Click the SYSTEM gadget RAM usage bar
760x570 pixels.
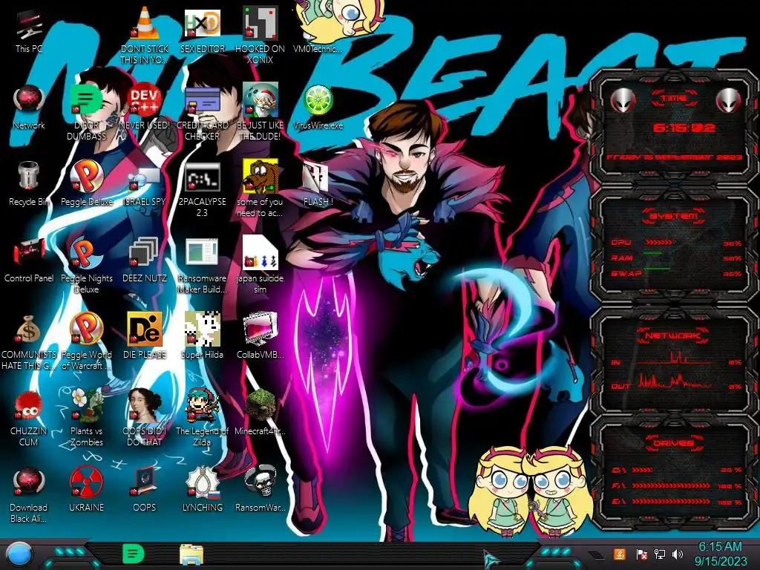tap(652, 254)
